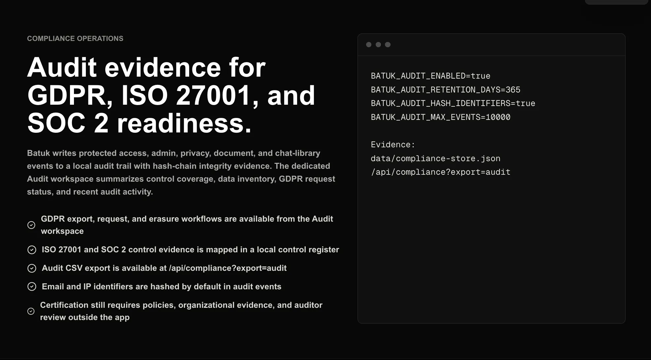Click the BATUK_AUDIT_MAX_EVENTS=10000 line
This screenshot has width=651, height=360.
tap(441, 117)
